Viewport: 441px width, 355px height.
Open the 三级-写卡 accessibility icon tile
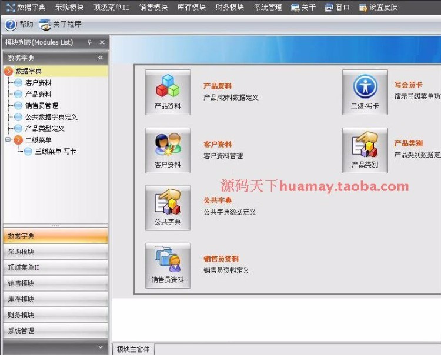365,92
